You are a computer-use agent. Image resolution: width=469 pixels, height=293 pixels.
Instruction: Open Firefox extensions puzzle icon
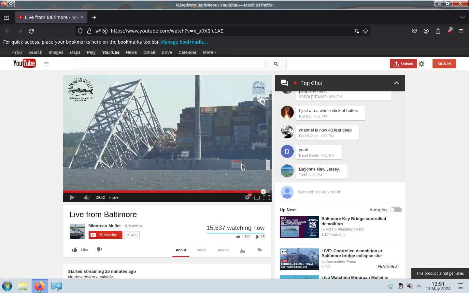click(x=438, y=31)
